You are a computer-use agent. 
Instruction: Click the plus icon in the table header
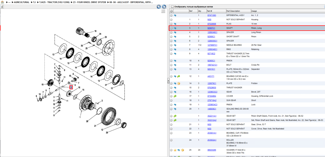(171, 11)
